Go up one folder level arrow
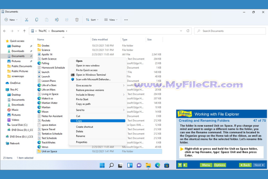Image resolution: width=268 pixels, height=179 pixels. pos(25,31)
